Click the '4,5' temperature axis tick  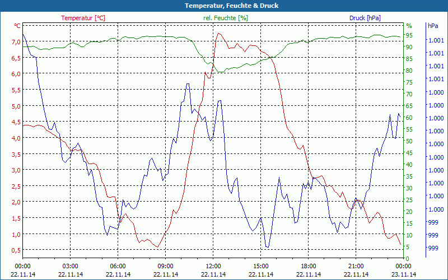pos(16,122)
